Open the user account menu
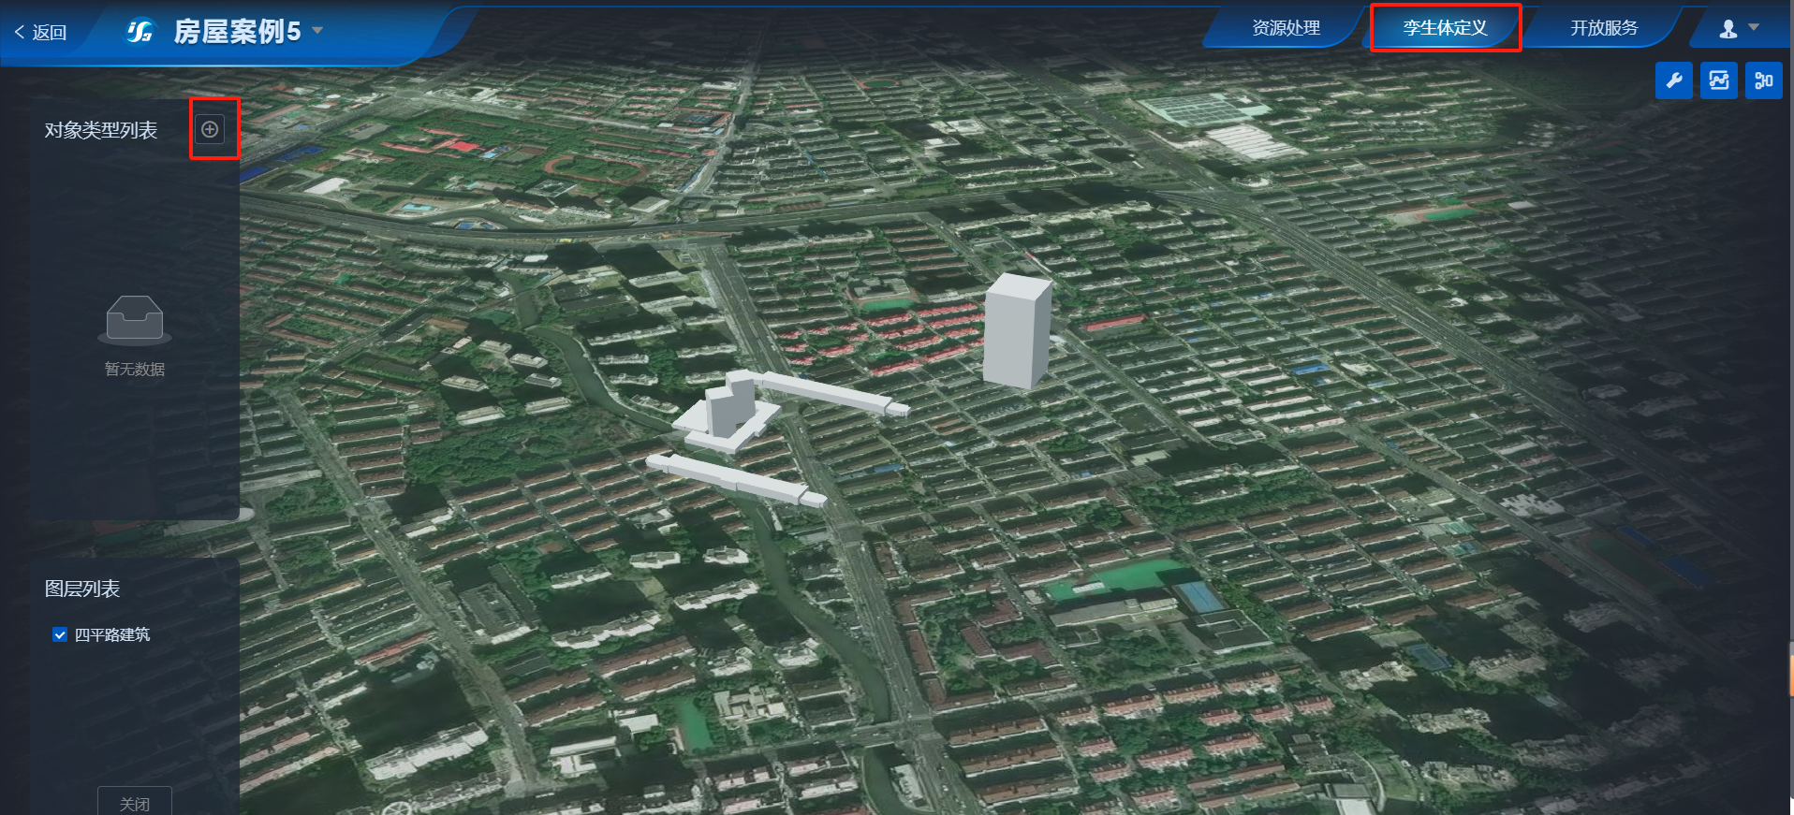Viewport: 1794px width, 815px height. [1739, 29]
